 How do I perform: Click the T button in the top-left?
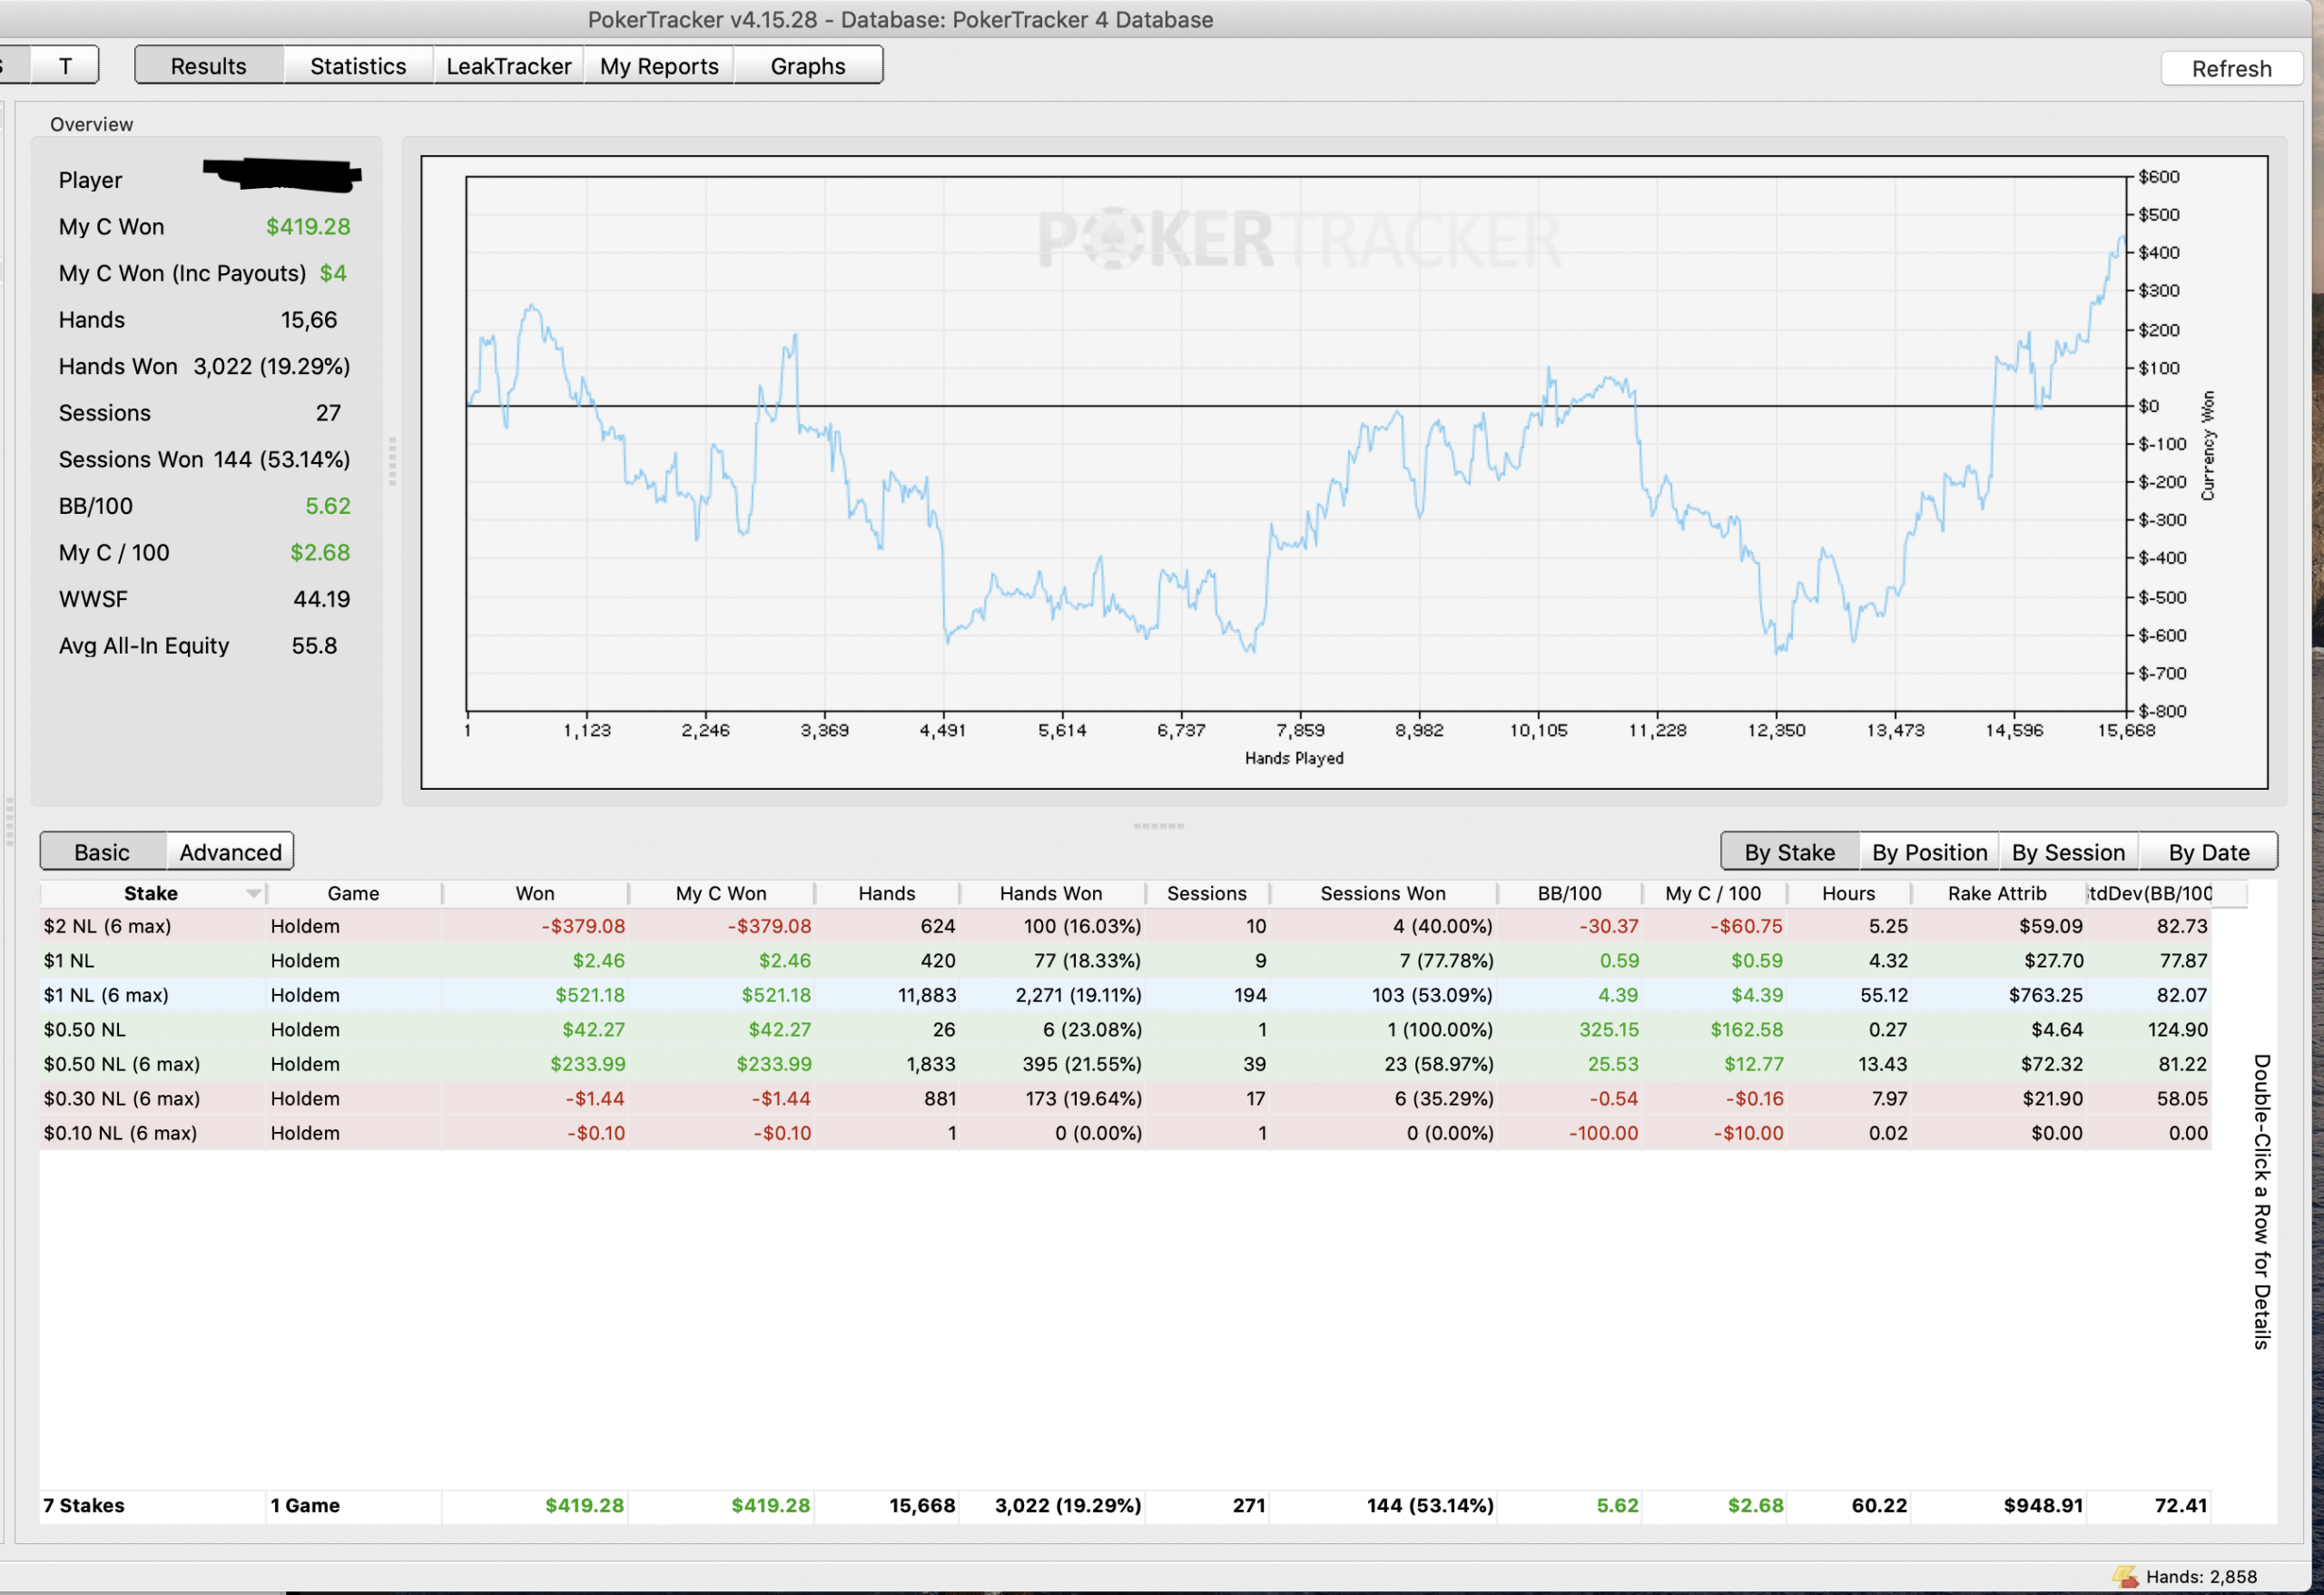coord(65,66)
